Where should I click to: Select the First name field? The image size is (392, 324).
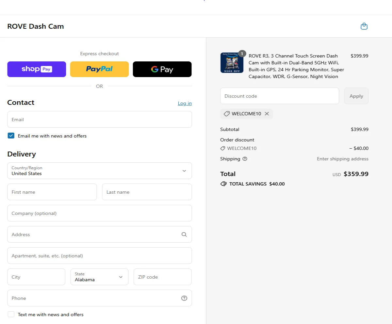52,192
